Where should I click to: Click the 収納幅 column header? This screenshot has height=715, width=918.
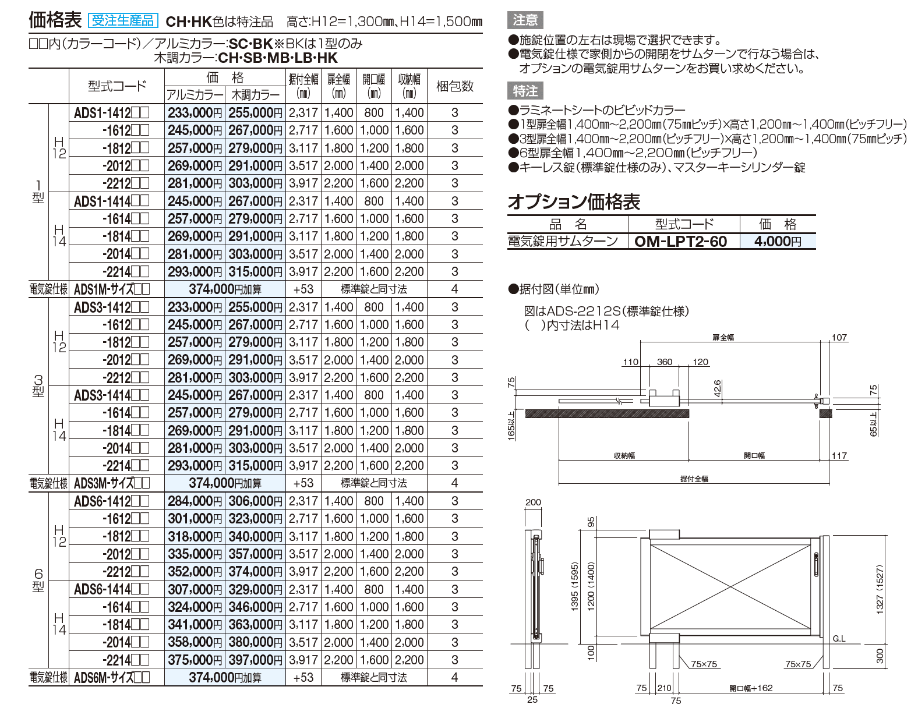click(409, 86)
